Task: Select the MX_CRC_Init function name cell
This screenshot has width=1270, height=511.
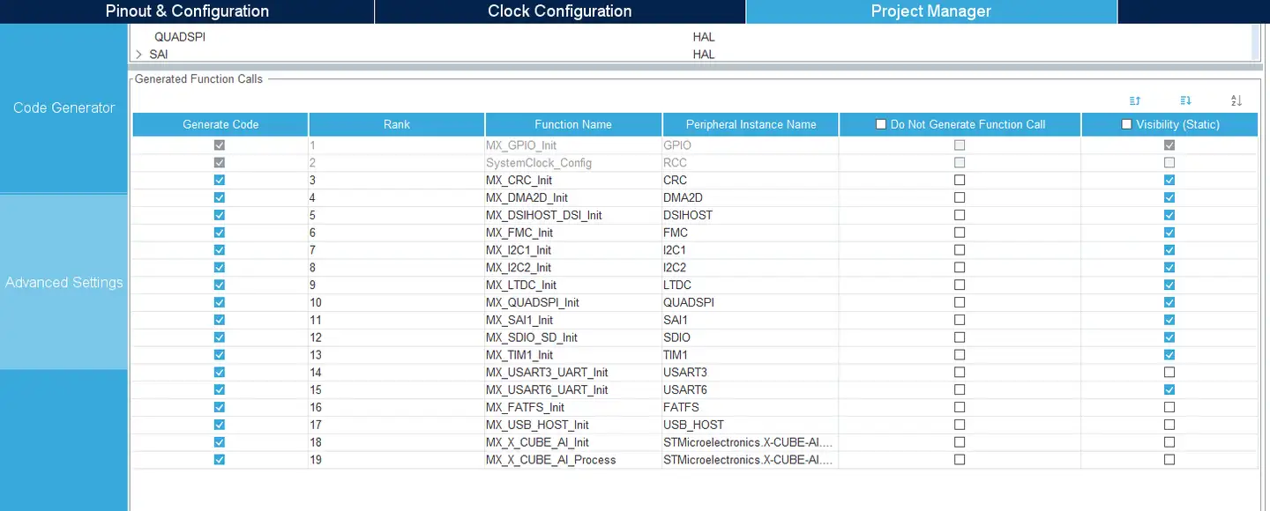Action: point(573,180)
